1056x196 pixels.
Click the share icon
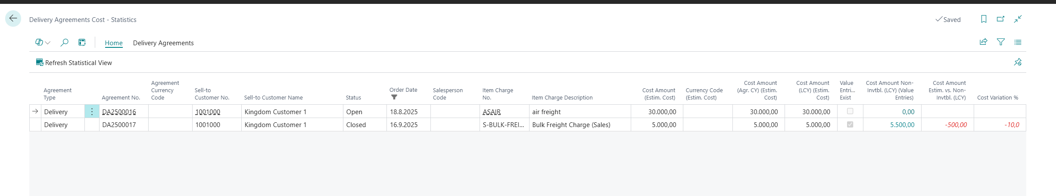[984, 42]
